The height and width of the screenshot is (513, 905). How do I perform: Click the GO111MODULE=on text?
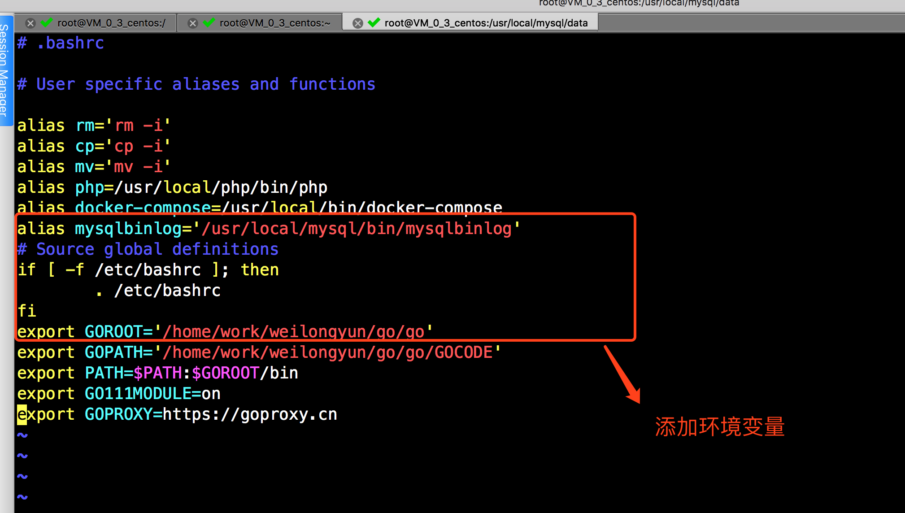pyautogui.click(x=152, y=394)
